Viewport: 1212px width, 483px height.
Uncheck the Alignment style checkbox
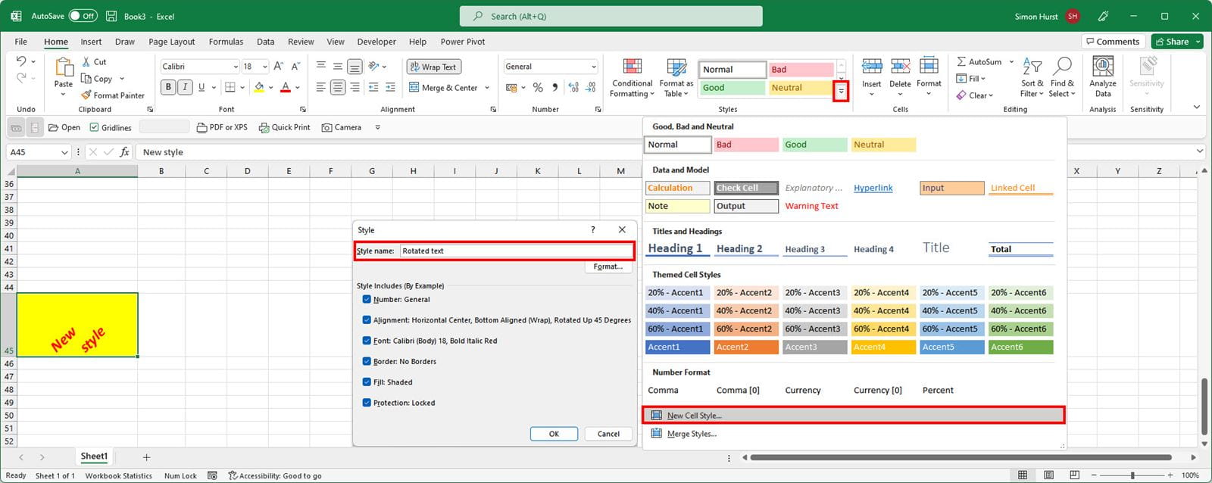[367, 320]
